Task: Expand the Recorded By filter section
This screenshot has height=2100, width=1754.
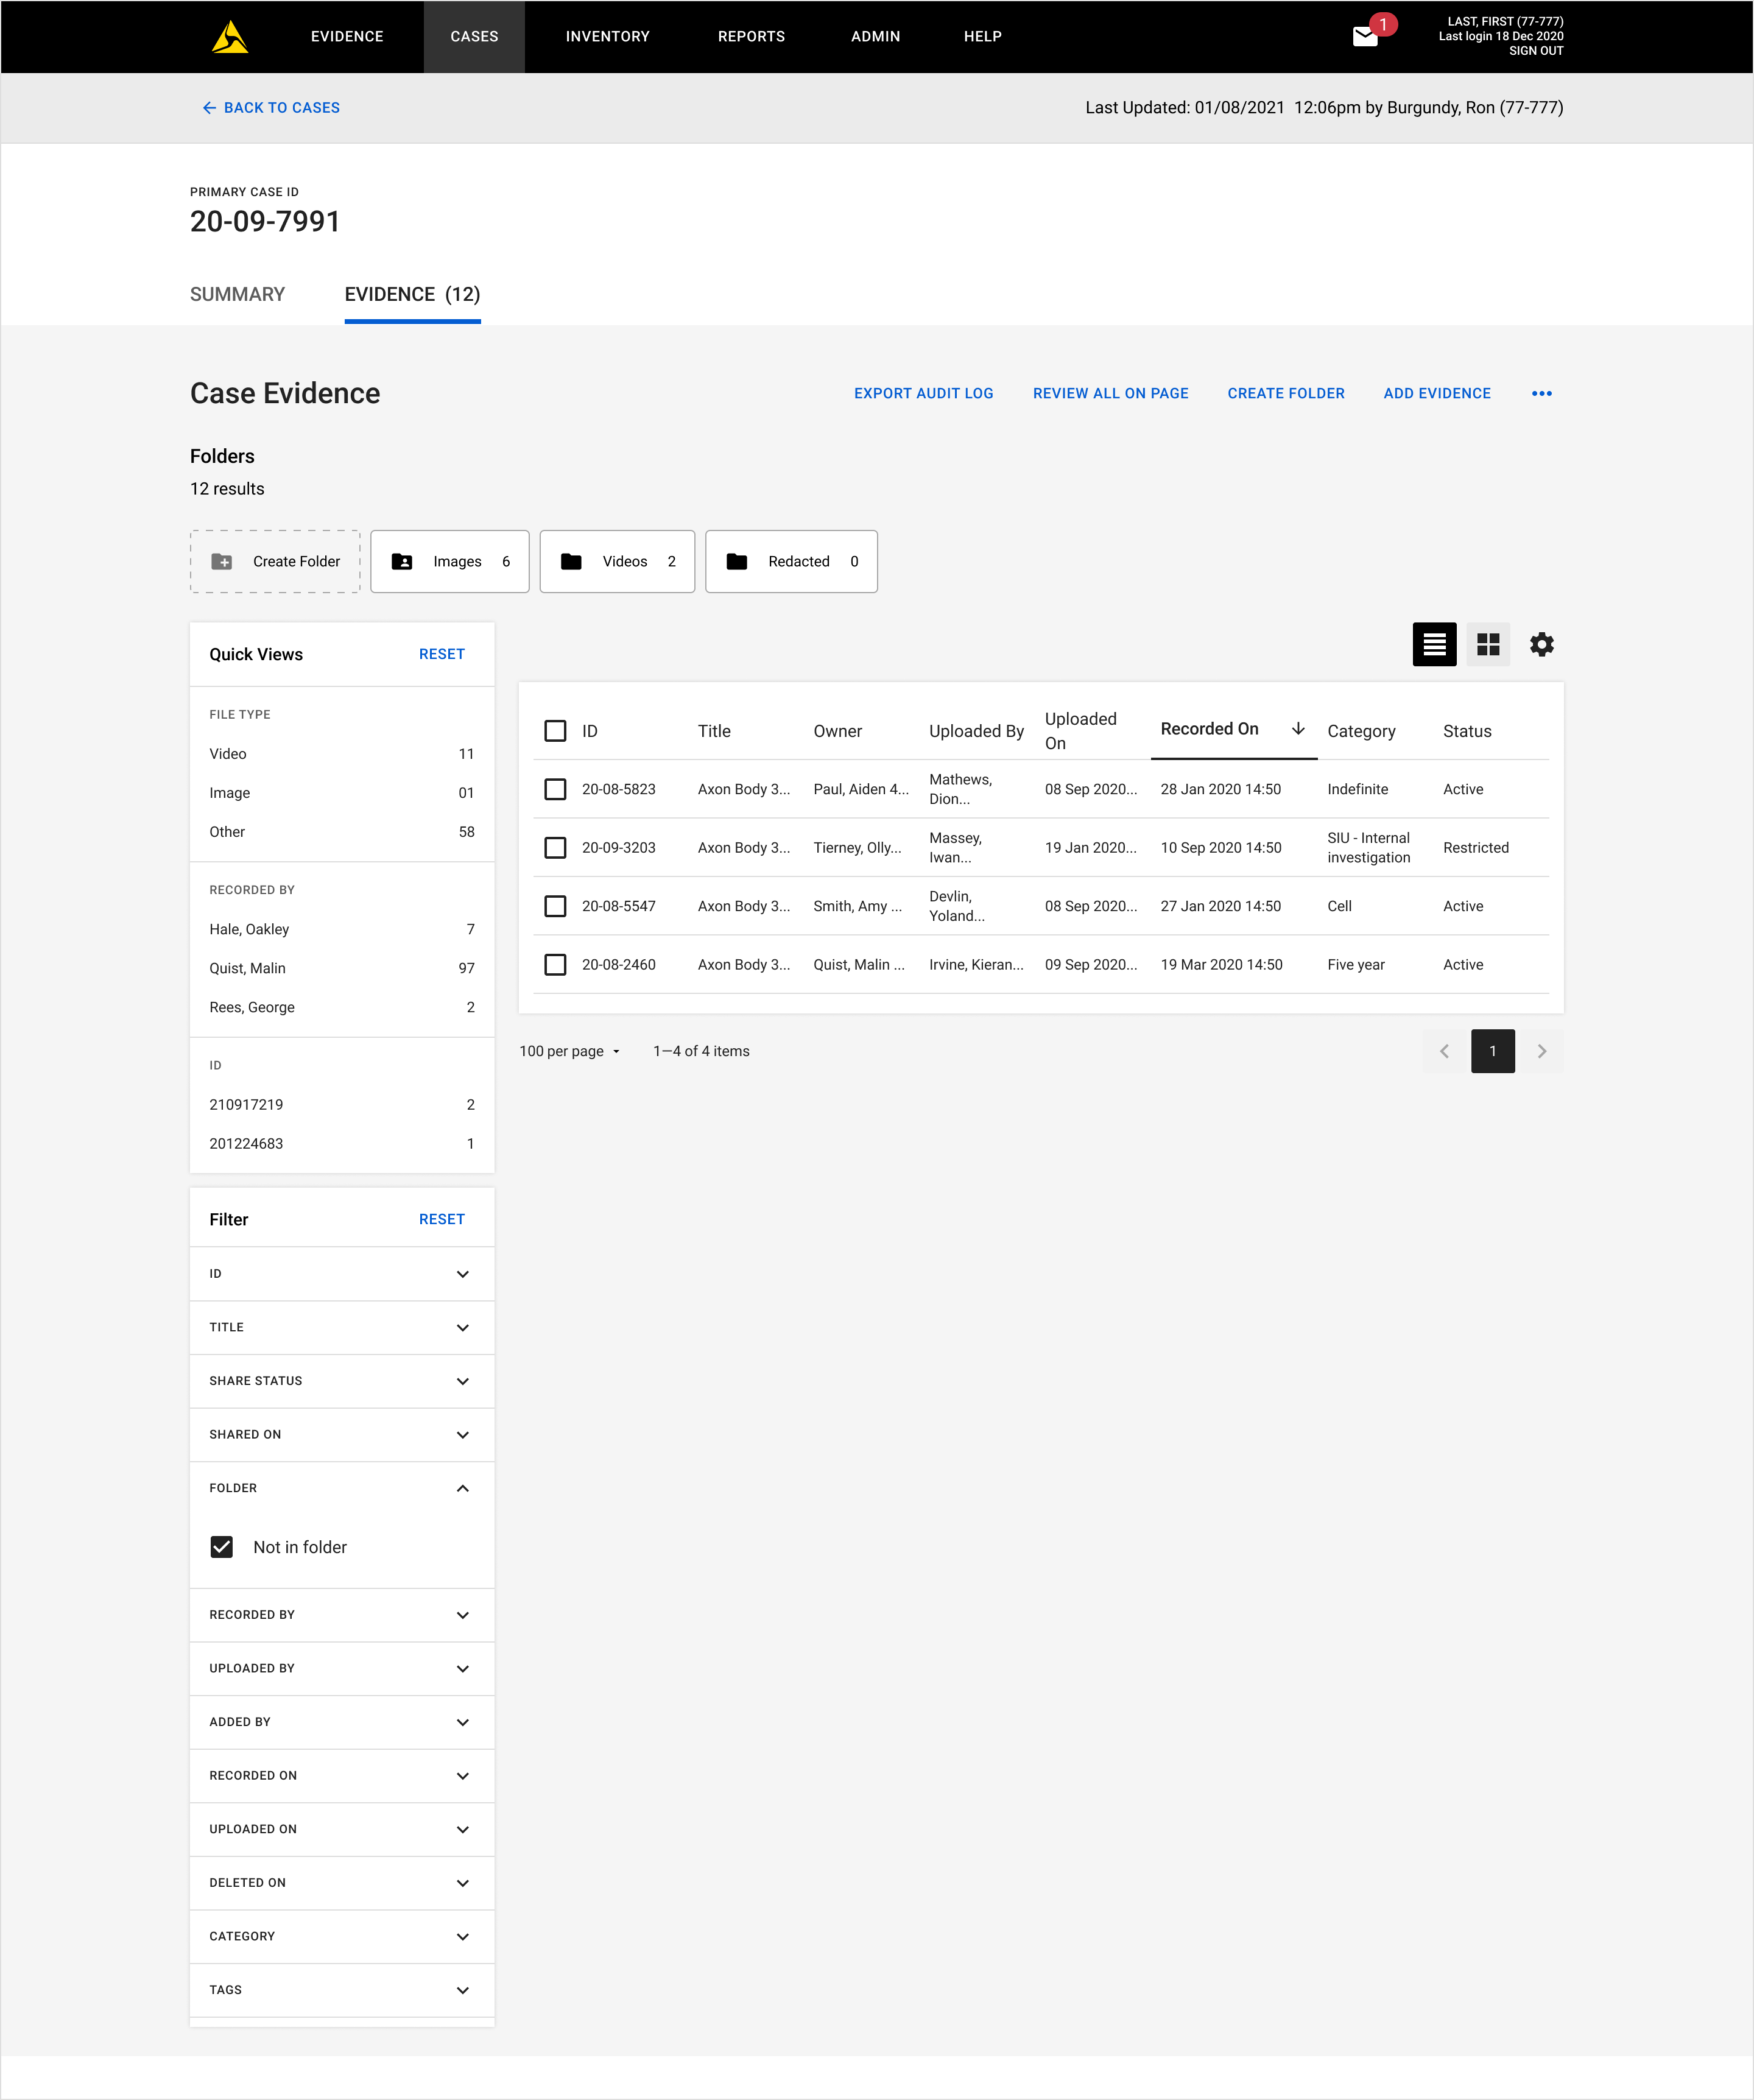Action: click(x=342, y=1615)
